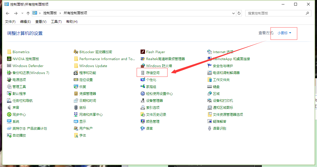
Task: Open Realtek高清晰音频管理器 icon
Action: (143, 59)
